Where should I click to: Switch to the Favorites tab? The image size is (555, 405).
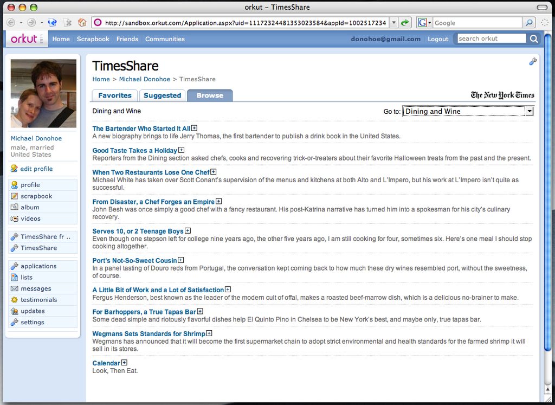pos(115,95)
